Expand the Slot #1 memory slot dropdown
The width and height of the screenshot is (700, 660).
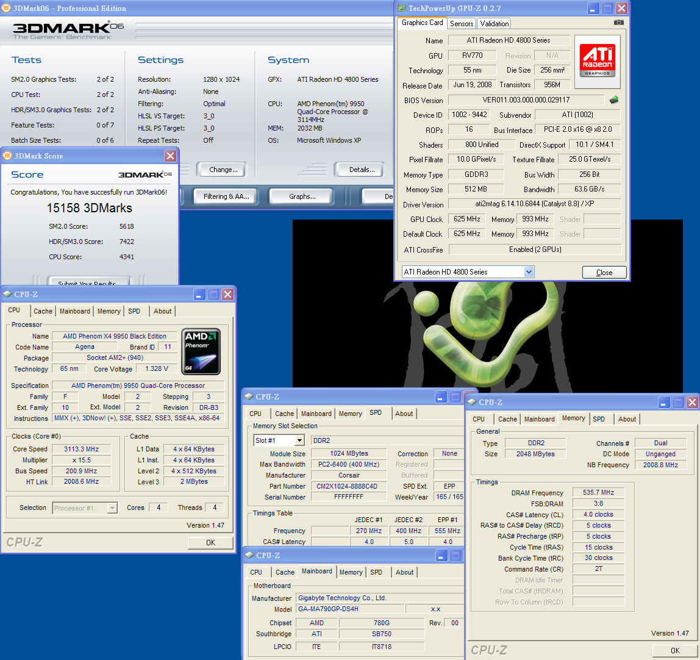(299, 440)
